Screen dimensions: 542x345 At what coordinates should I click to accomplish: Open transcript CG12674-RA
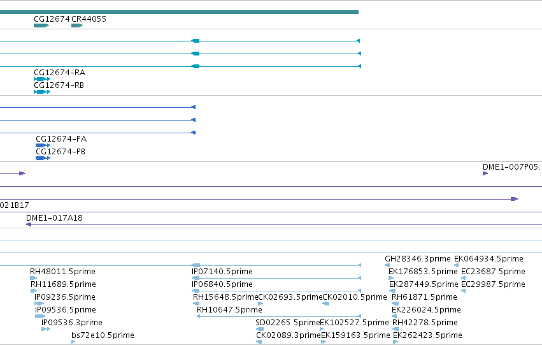[x=59, y=73]
